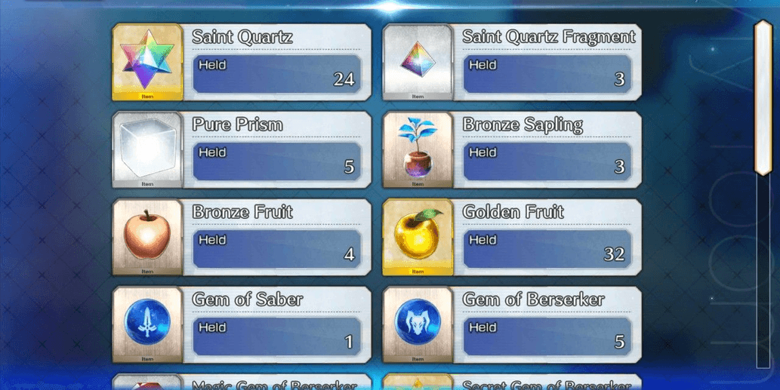
Task: Open the Bronze Sapling item title
Action: 523,124
